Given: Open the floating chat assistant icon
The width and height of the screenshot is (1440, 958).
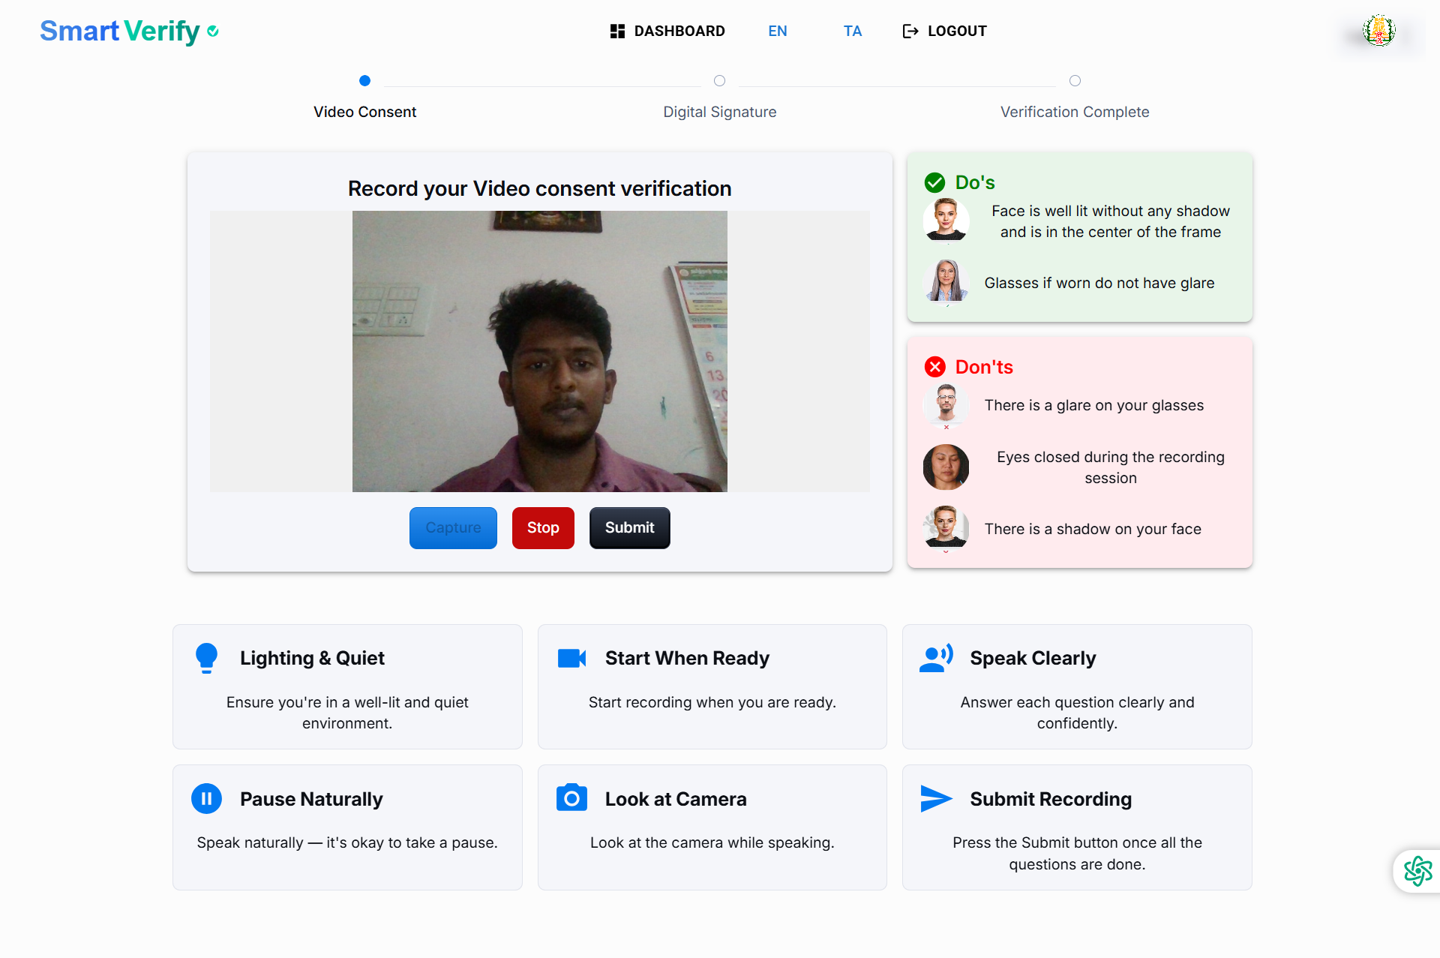Looking at the screenshot, I should click(1417, 871).
